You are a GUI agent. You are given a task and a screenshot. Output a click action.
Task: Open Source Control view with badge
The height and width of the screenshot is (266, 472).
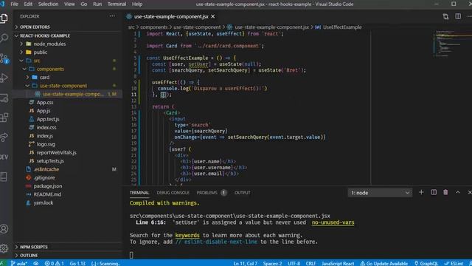click(4, 58)
